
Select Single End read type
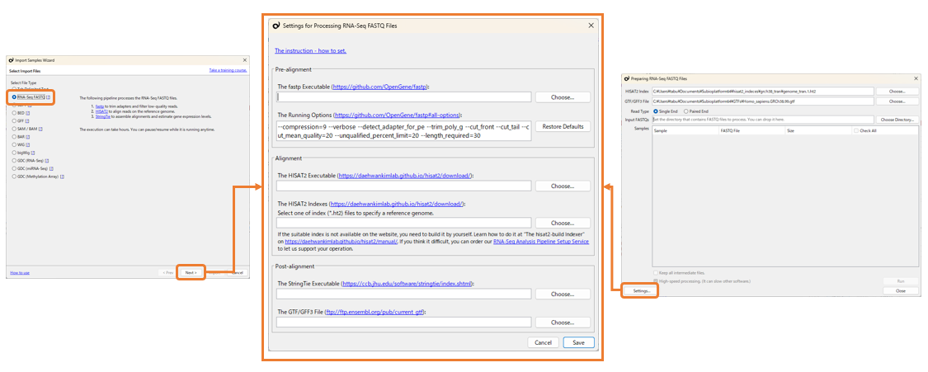click(x=656, y=111)
